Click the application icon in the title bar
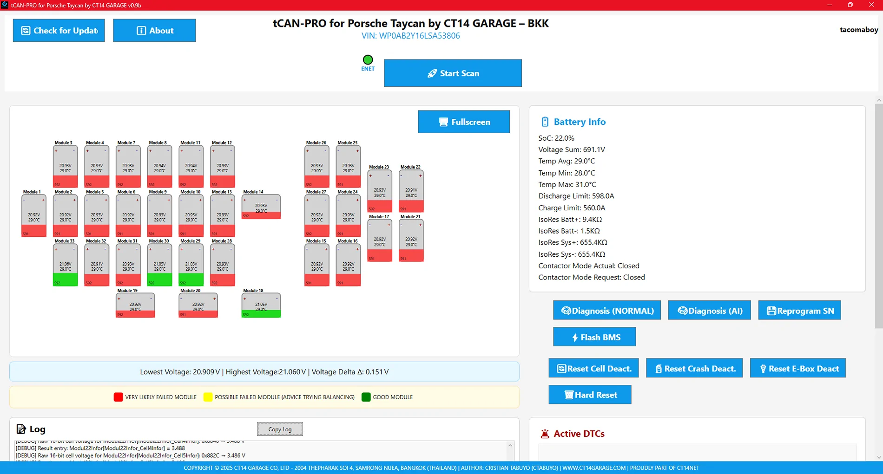Viewport: 883px width, 474px height. (x=5, y=5)
